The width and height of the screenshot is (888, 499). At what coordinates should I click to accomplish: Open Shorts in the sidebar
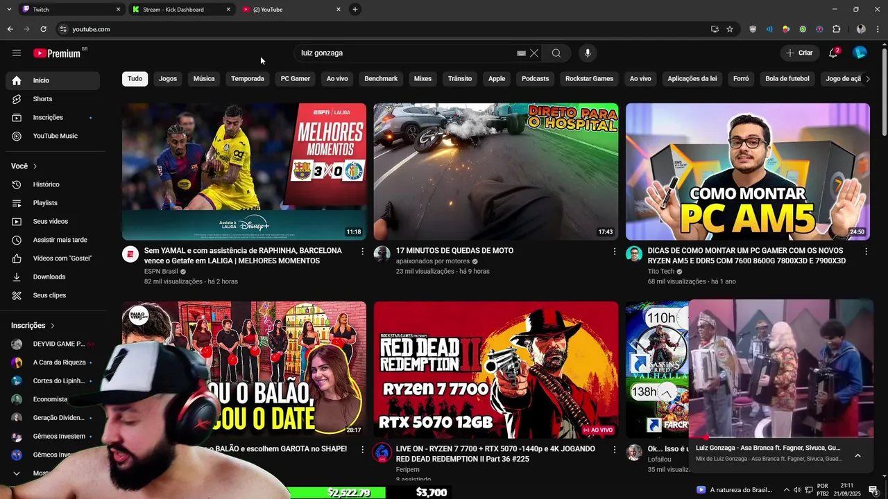53,99
